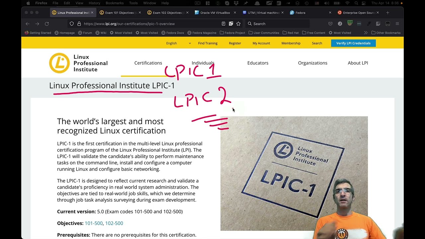This screenshot has width=425, height=239.
Task: Click the green 108 badge extension icon
Action: [350, 23]
